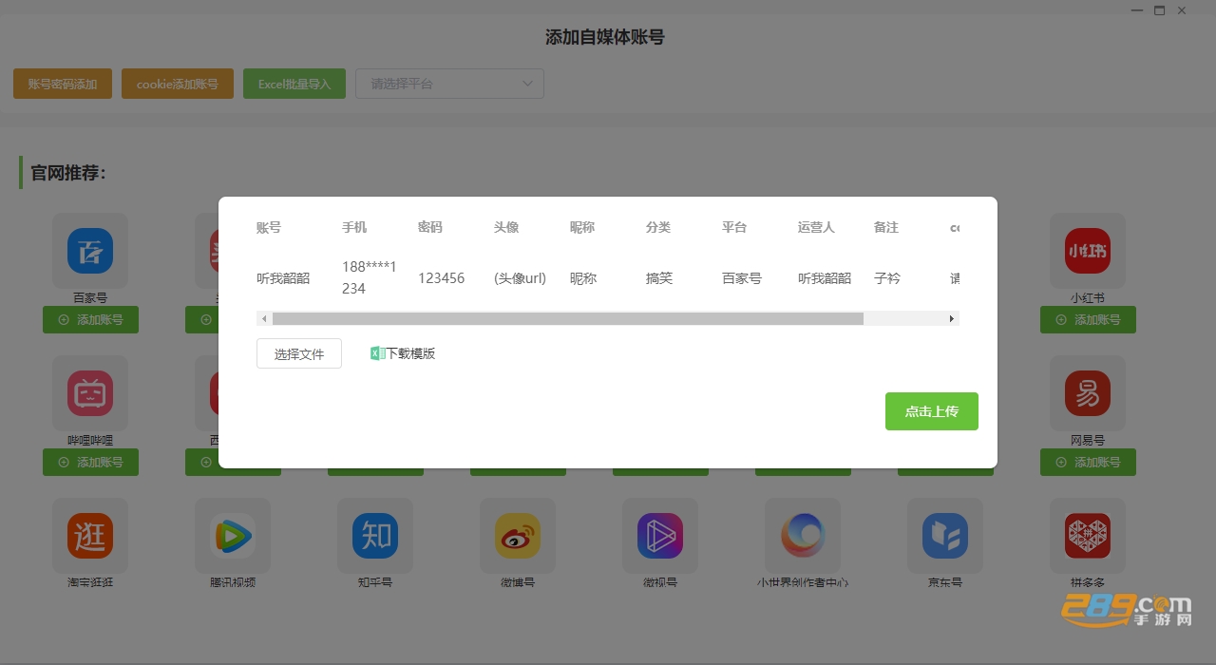This screenshot has width=1216, height=665.
Task: Open the 哔哩哔哩 platform icon
Action: click(90, 393)
